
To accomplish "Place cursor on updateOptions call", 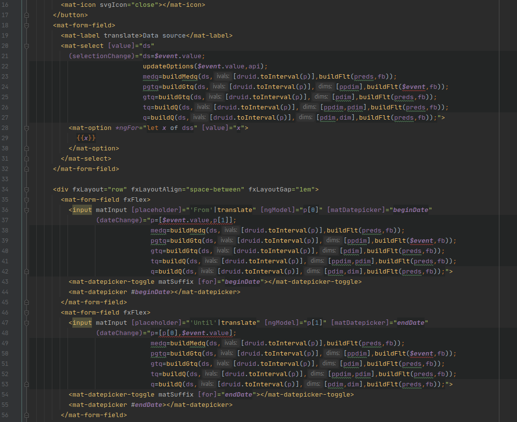I will pos(168,66).
